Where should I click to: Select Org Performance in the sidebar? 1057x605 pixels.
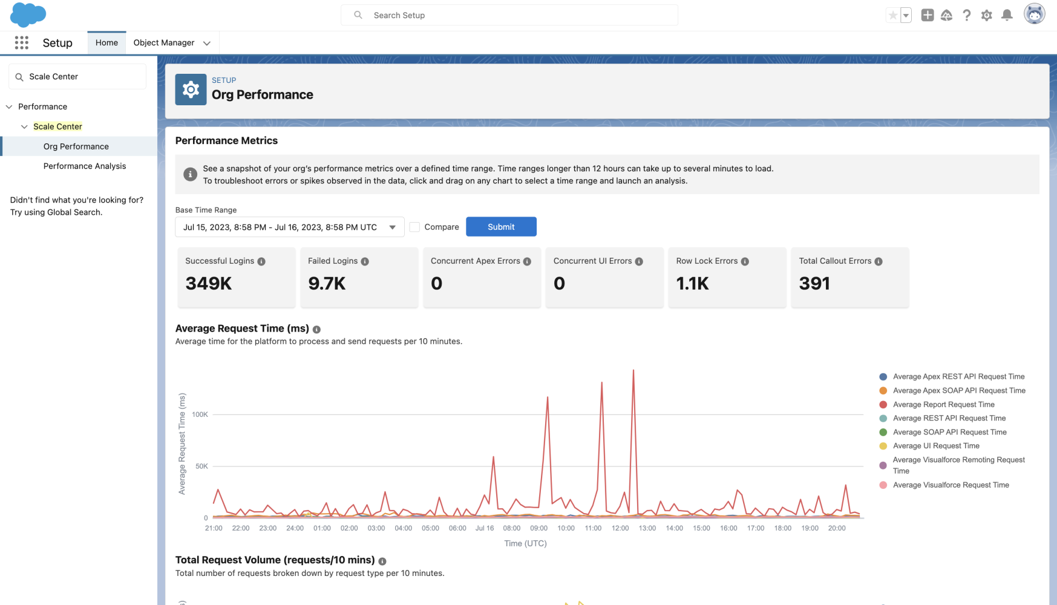pyautogui.click(x=76, y=146)
